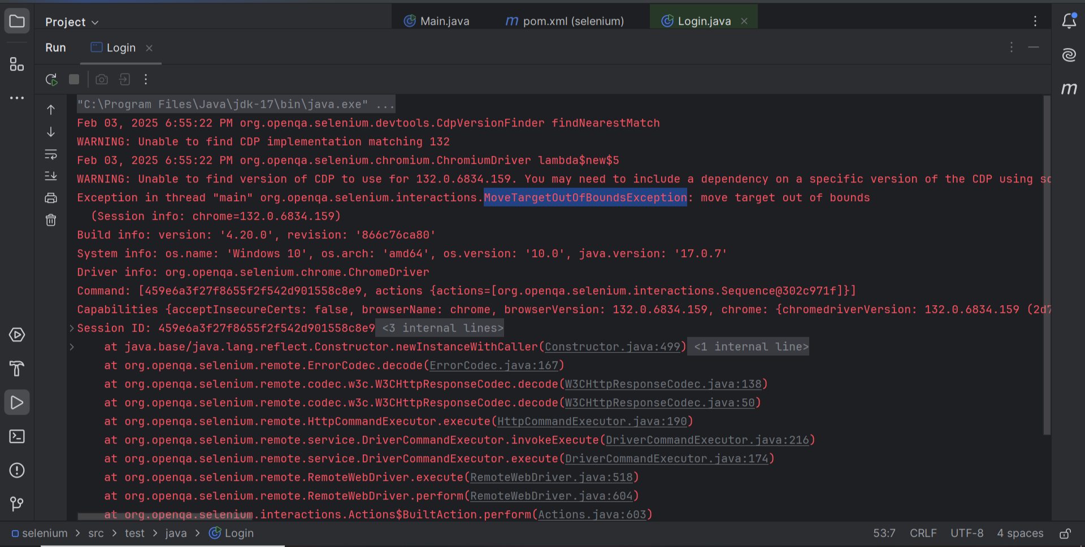Open the AI Assistant spiral icon

pyautogui.click(x=1069, y=55)
